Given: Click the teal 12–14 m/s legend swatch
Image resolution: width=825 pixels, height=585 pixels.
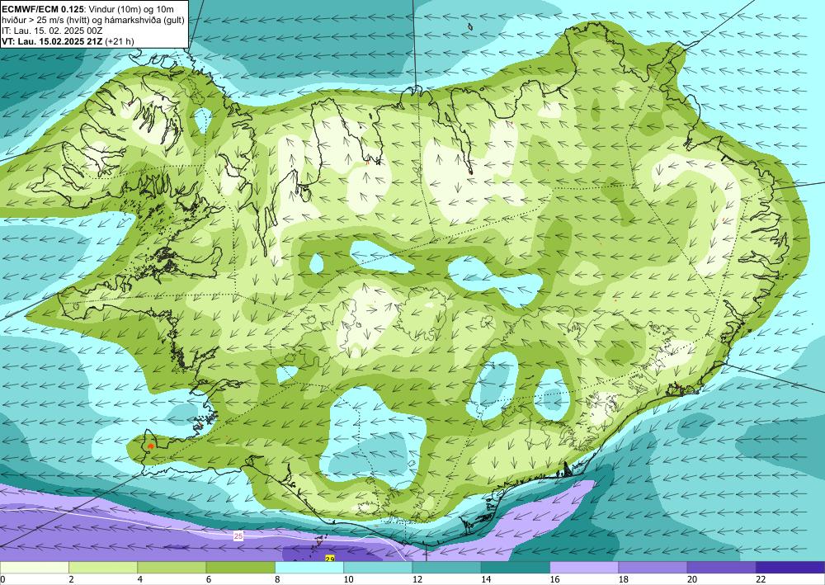Looking at the screenshot, I should pos(446,567).
